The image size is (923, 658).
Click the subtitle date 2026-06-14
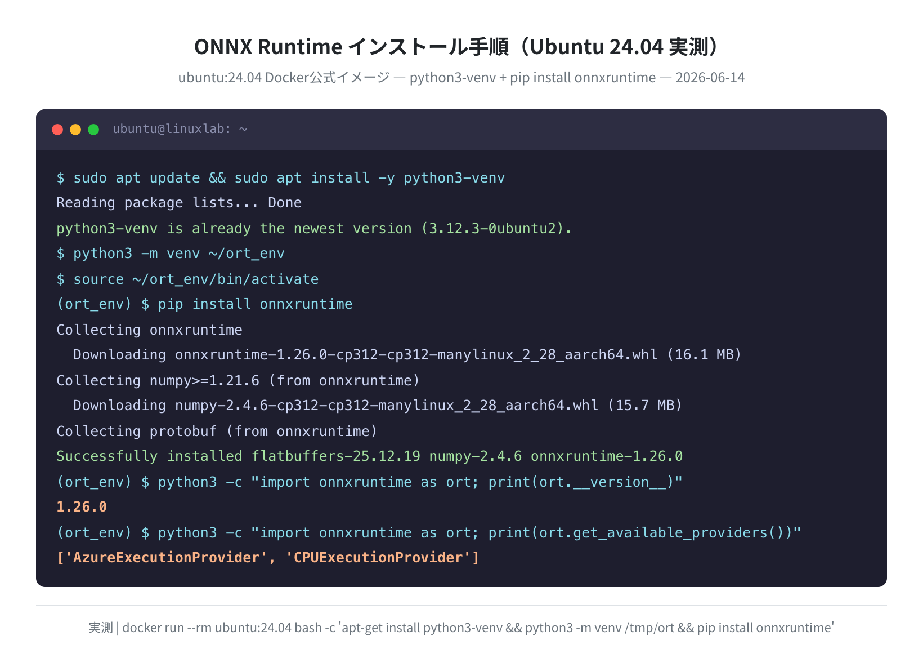tap(710, 77)
